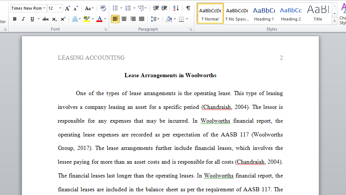Image resolution: width=346 pixels, height=195 pixels.
Task: Click the LEASING ACCOUNTING header text
Action: click(x=91, y=58)
